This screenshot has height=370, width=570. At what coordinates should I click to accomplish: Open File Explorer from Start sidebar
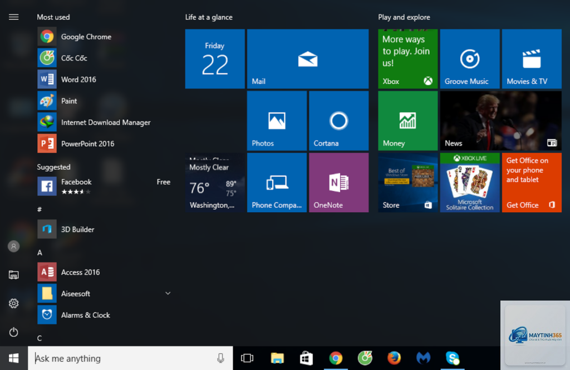pyautogui.click(x=14, y=274)
